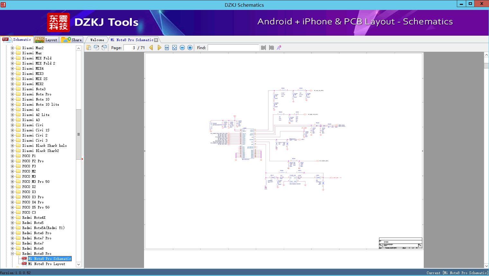Expand the Xiaomi Civi 3 folder
The height and width of the screenshot is (276, 489).
pyautogui.click(x=13, y=140)
